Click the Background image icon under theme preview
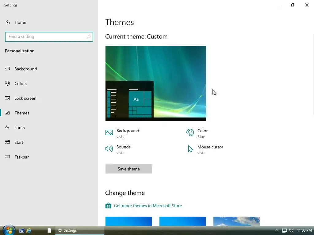 pos(109,132)
